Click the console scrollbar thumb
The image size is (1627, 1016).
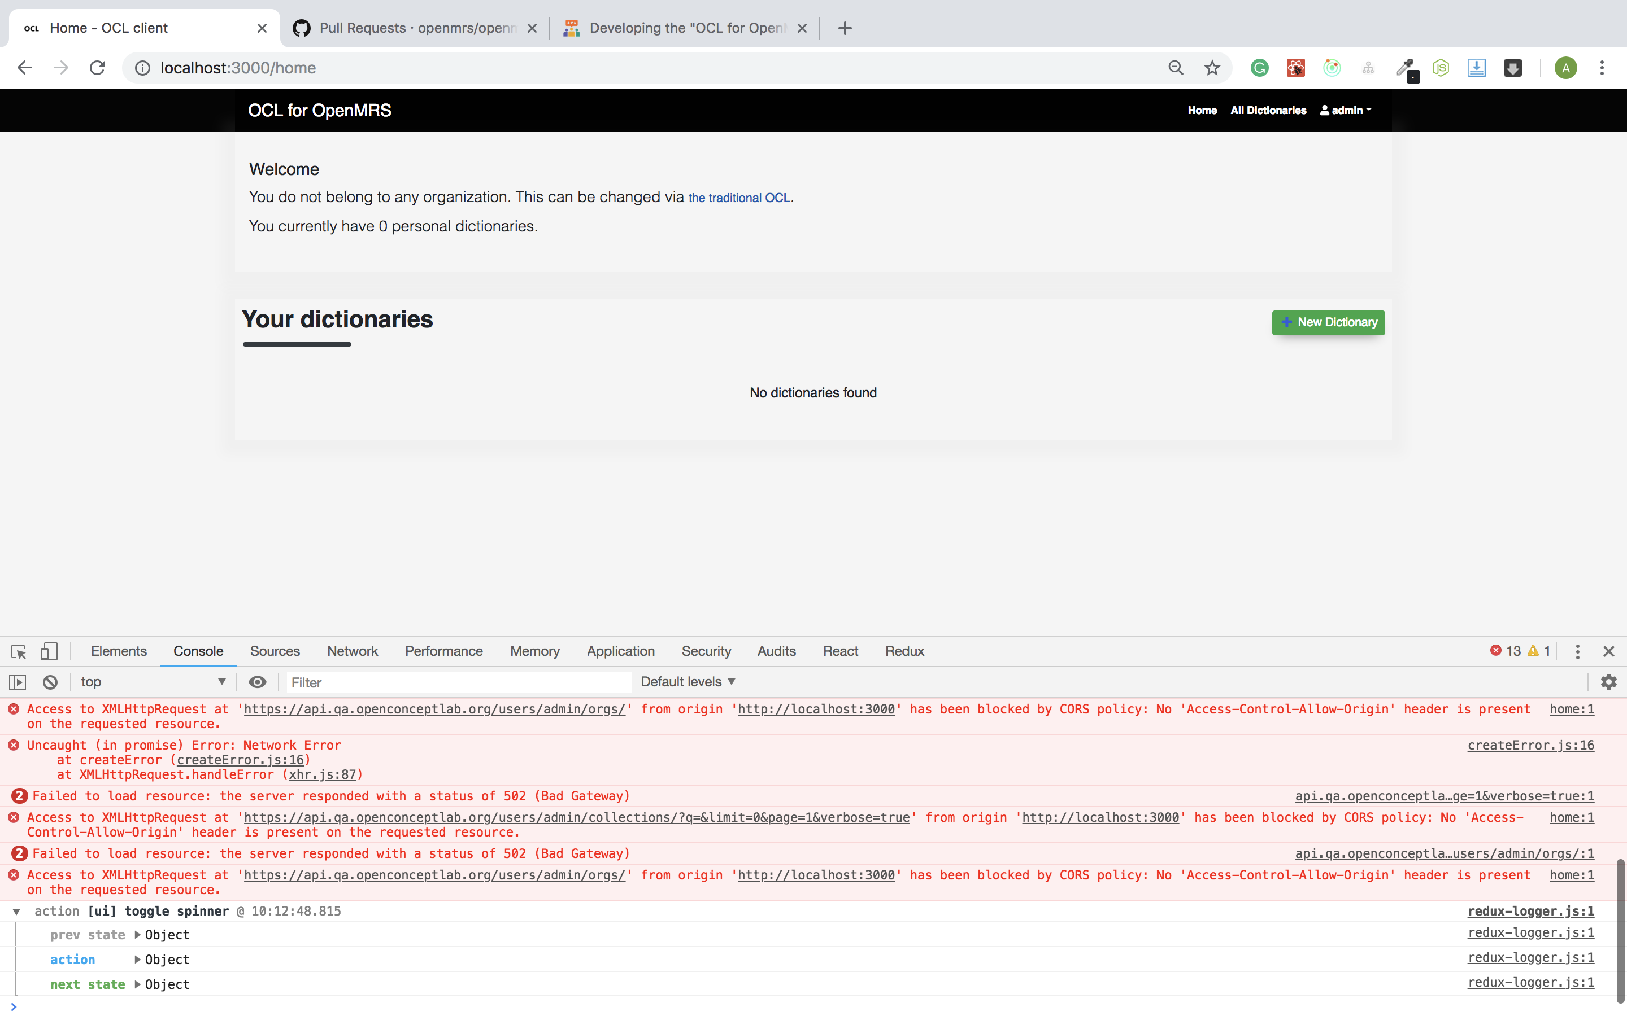pos(1620,930)
